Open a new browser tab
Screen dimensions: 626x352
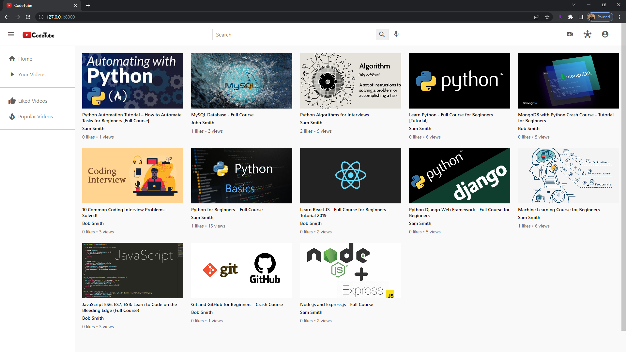[x=88, y=6]
